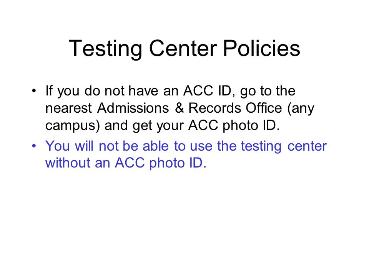This screenshot has width=369, height=276.
Task: Click the word Admissions in first bullet
Action: 133,108
